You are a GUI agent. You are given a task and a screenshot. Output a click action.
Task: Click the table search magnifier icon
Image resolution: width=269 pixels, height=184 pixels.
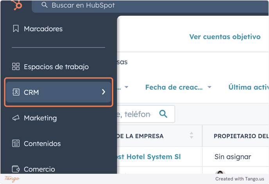pos(163,114)
